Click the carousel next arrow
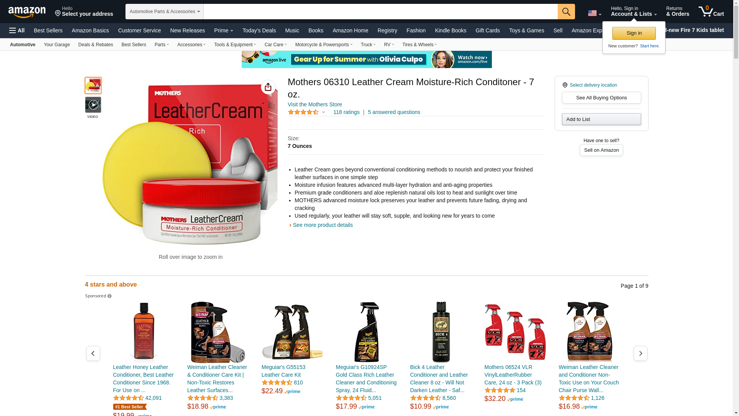Viewport: 739px width, 416px height. pyautogui.click(x=640, y=353)
